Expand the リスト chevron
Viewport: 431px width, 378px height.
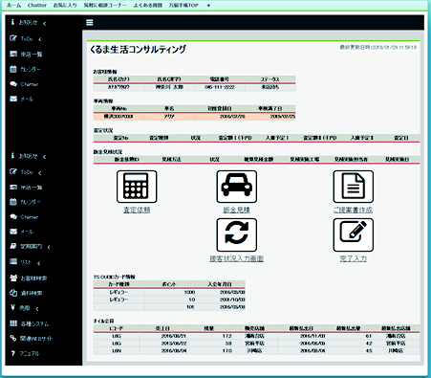point(38,263)
